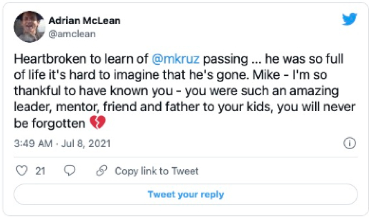Click the reply speech bubble icon
The height and width of the screenshot is (218, 369).
(x=70, y=171)
